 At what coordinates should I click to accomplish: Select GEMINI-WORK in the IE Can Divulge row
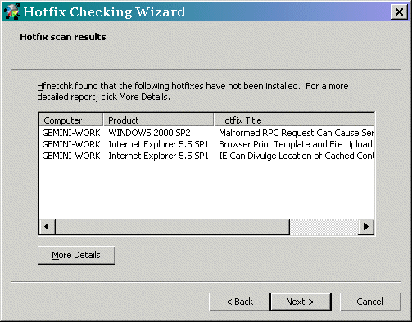pyautogui.click(x=71, y=156)
